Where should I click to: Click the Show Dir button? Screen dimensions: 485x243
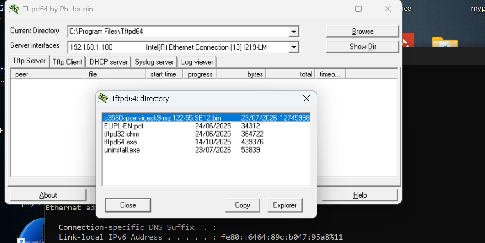pos(362,47)
